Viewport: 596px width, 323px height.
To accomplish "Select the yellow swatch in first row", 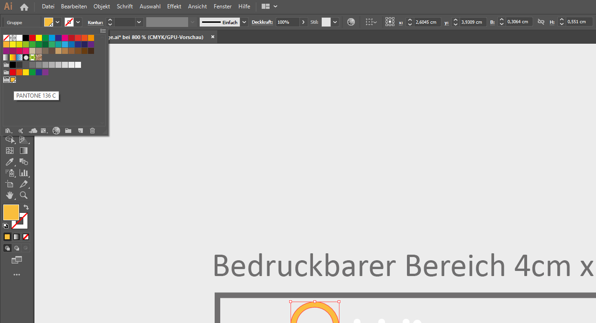I will click(39, 38).
